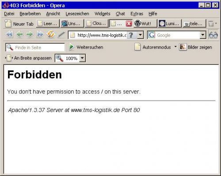The image size is (221, 176).
Task: Open the Hilfe menu
Action: point(153,14)
